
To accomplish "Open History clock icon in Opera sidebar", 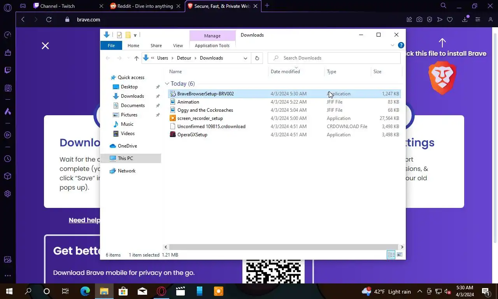I will point(8,159).
